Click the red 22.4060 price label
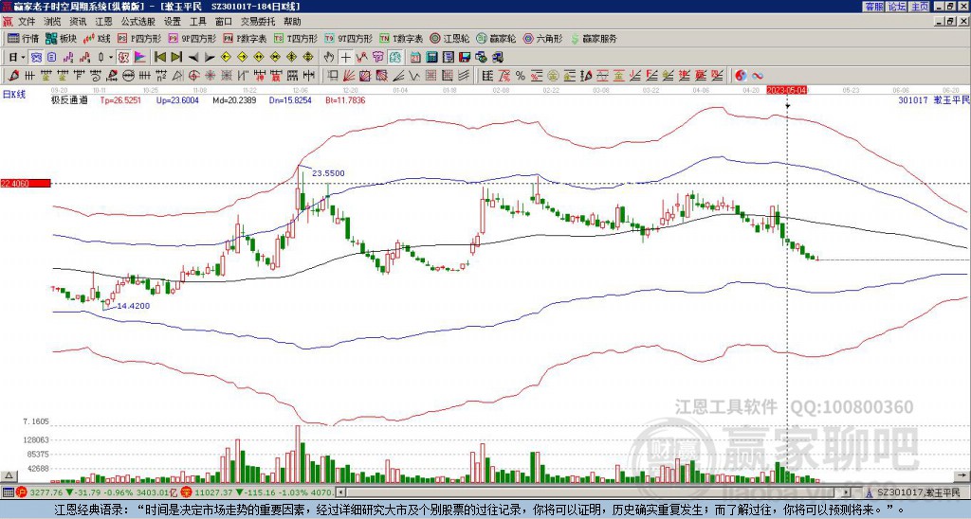 pyautogui.click(x=26, y=183)
